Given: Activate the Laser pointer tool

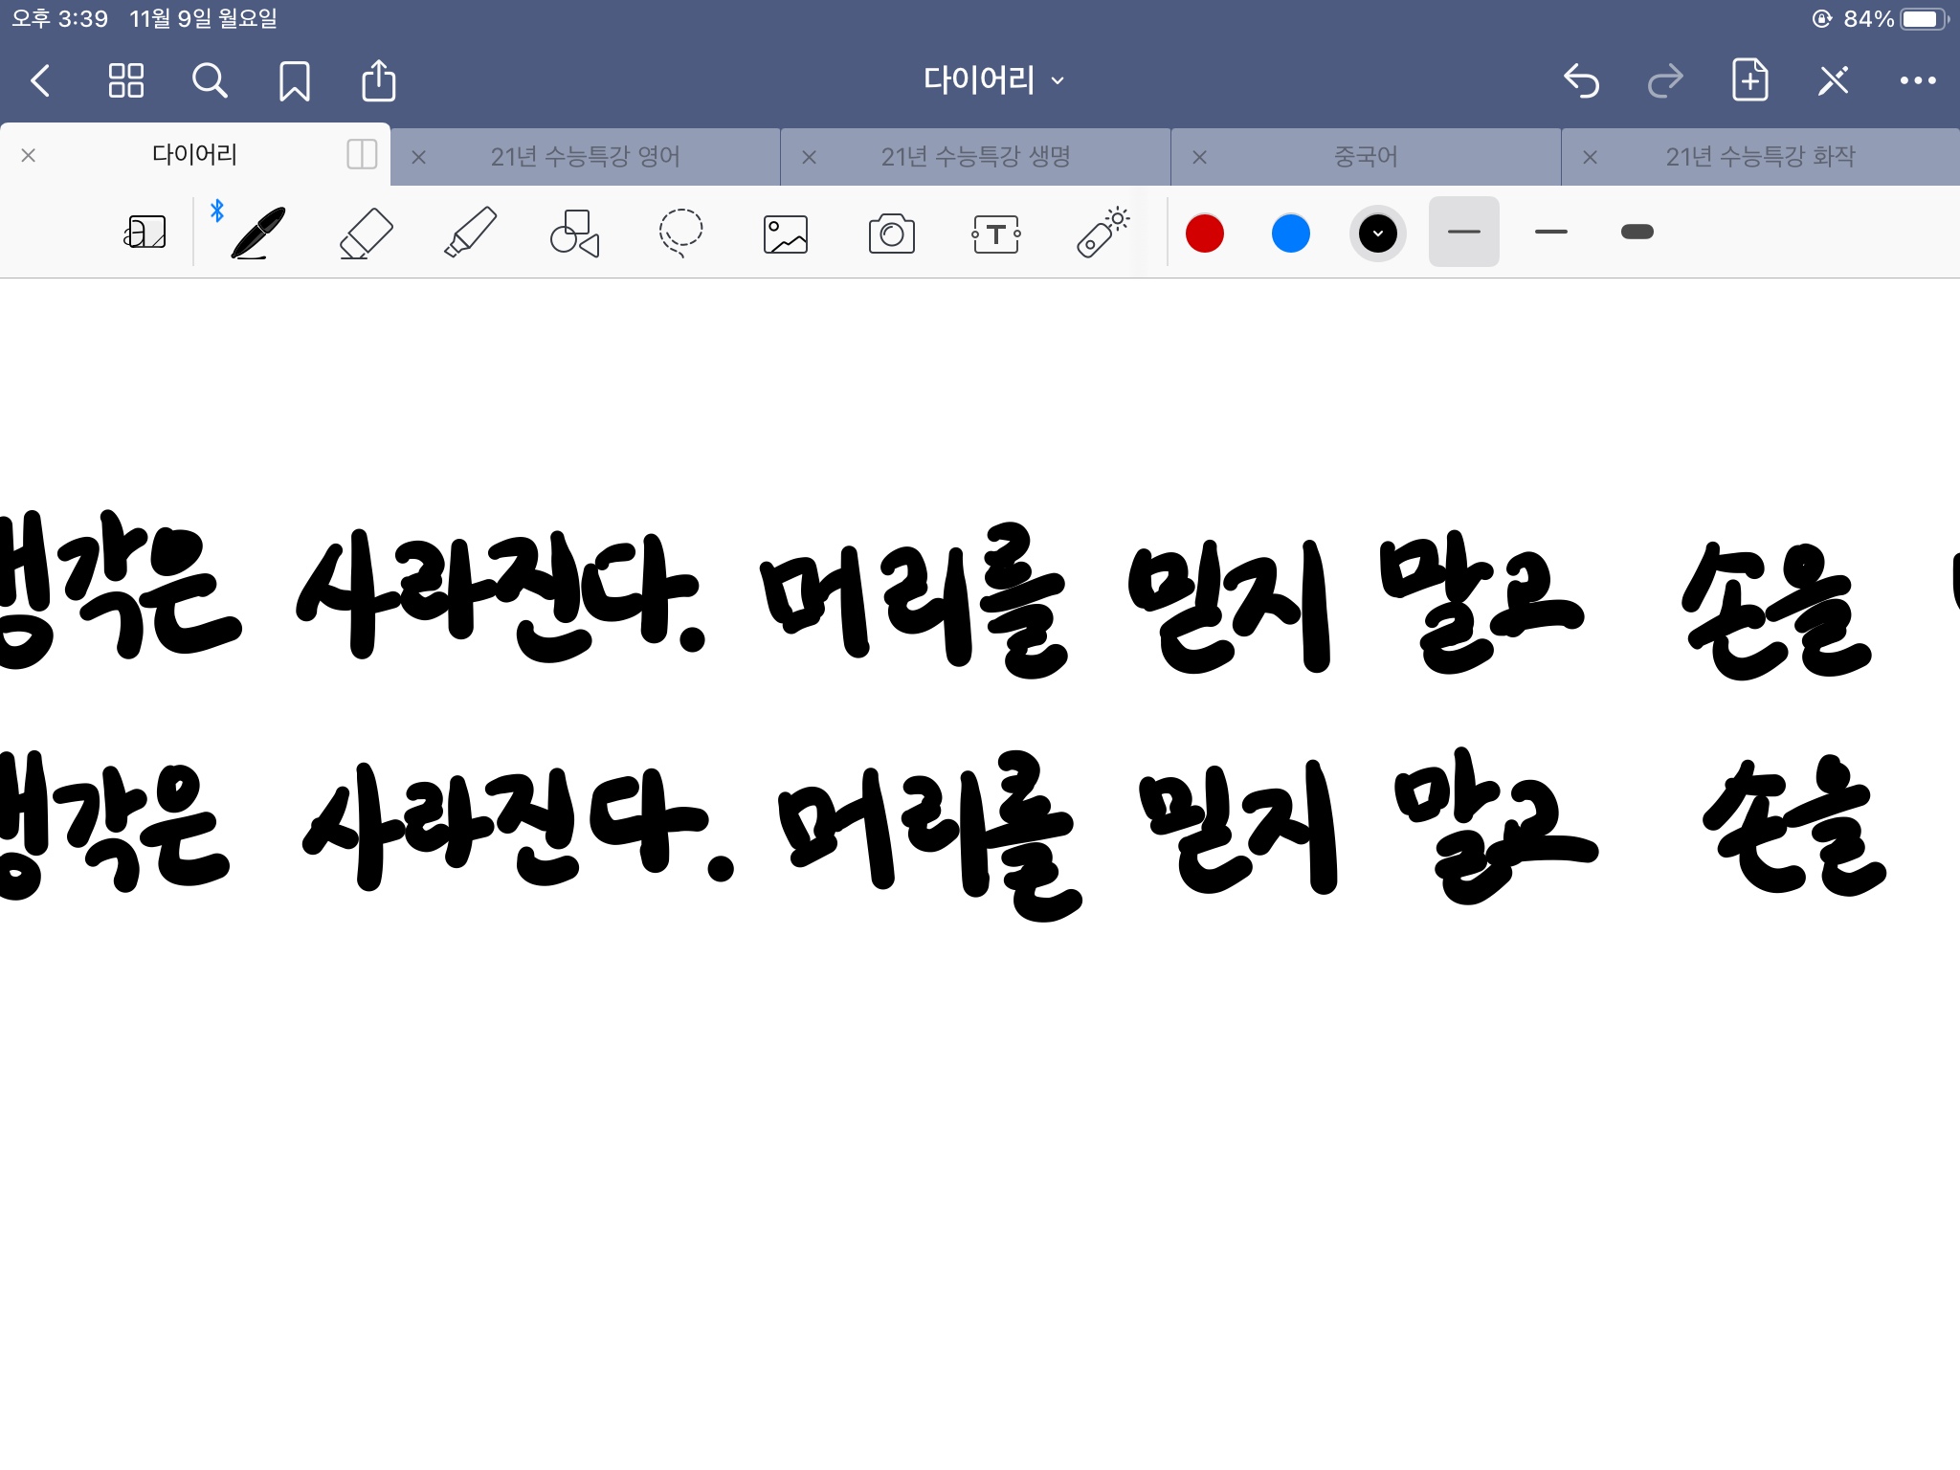Looking at the screenshot, I should 1102,234.
